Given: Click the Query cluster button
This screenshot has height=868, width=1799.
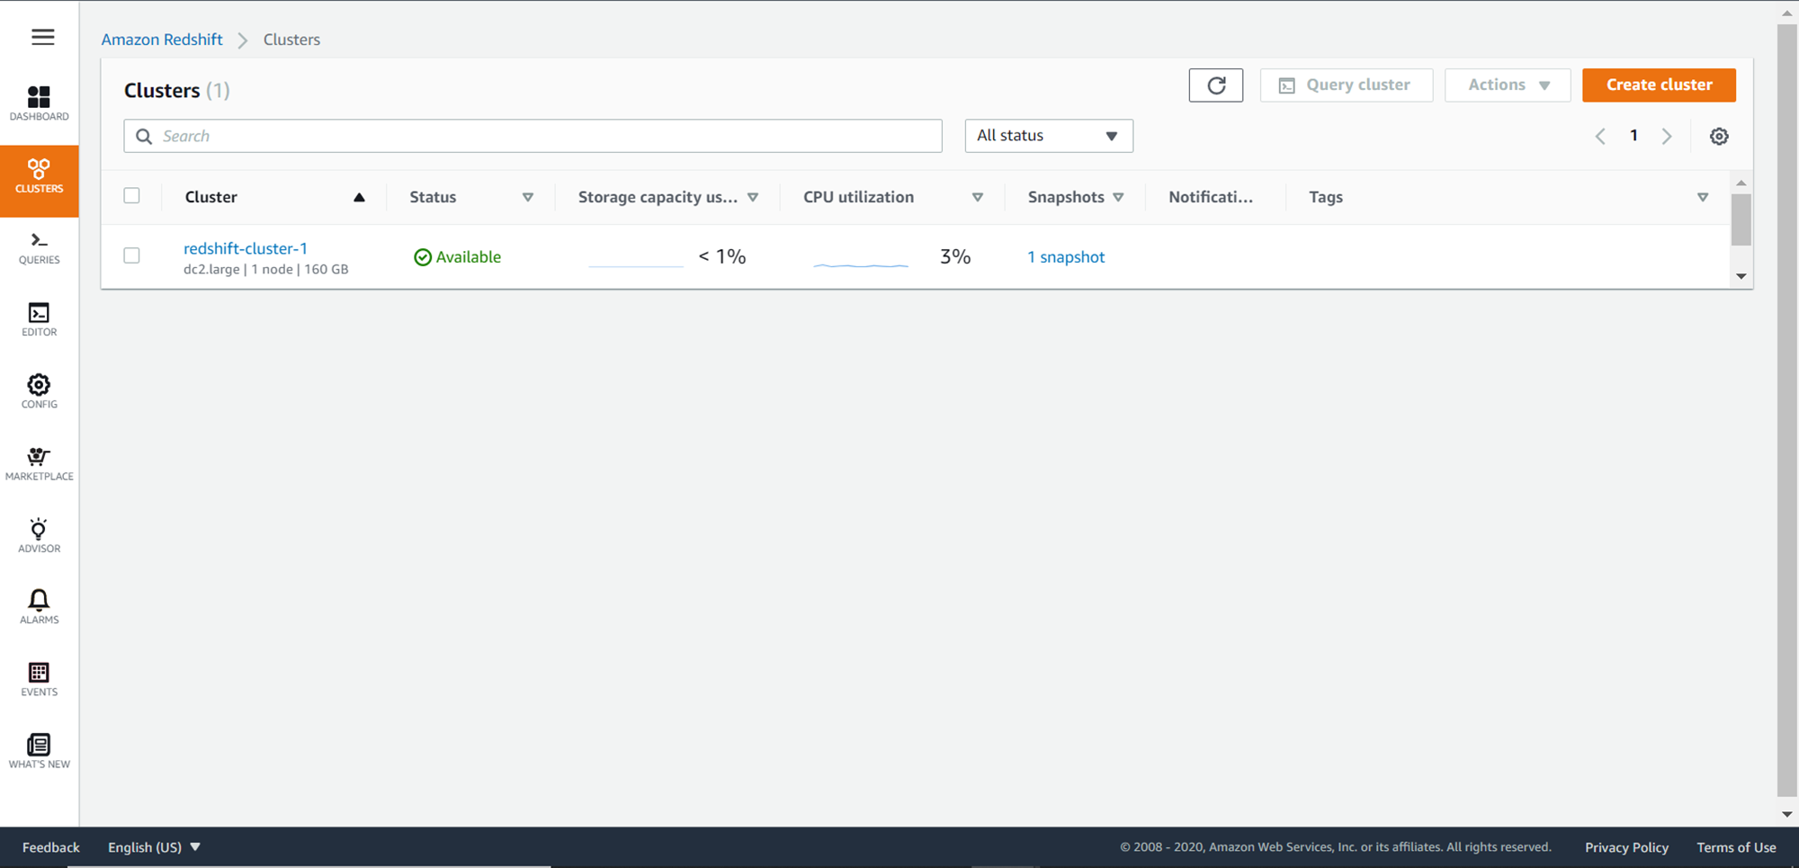Looking at the screenshot, I should tap(1347, 85).
